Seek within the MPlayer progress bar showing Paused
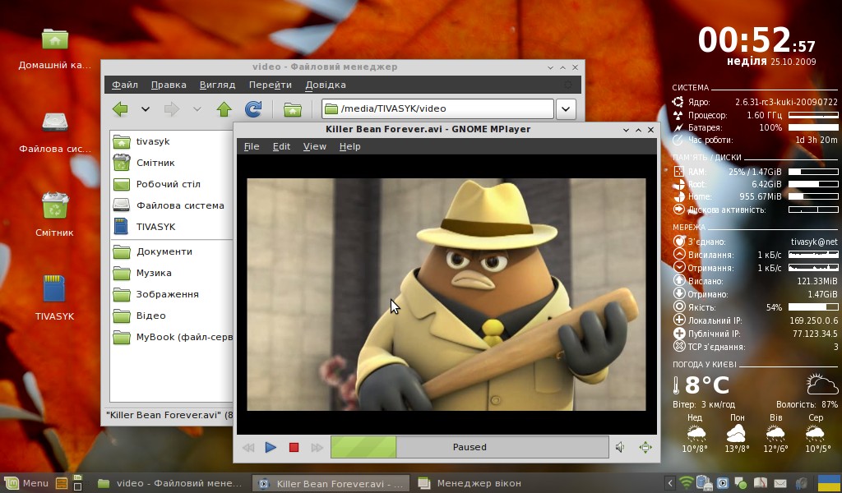 coord(470,447)
